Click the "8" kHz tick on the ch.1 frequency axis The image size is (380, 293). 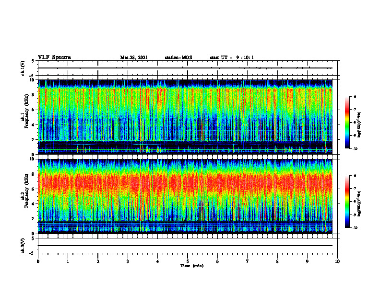click(x=33, y=95)
